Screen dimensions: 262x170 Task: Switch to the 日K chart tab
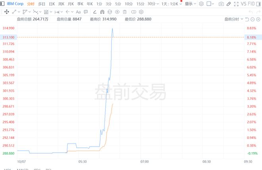pos(52,4)
